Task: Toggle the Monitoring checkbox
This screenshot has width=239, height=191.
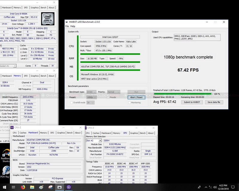Action: 129,102
